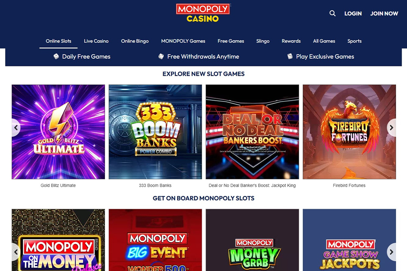Go back in Monopoly slots carousel
Image resolution: width=407 pixels, height=271 pixels.
pyautogui.click(x=16, y=252)
